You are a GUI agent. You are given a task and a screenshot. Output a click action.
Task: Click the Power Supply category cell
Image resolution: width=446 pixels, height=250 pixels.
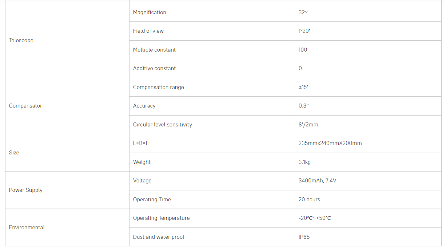(x=26, y=190)
